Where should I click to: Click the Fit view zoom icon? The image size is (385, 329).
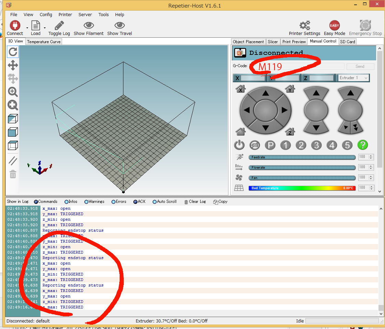tap(13, 105)
